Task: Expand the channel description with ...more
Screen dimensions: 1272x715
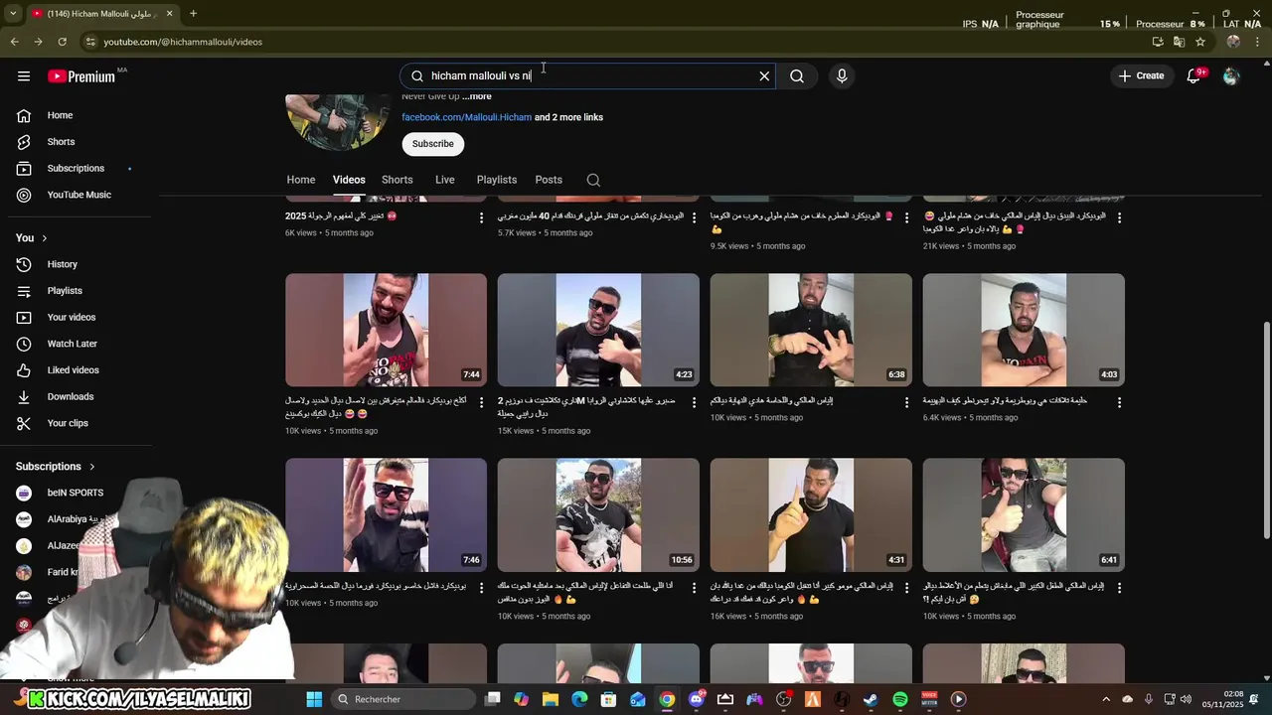Action: click(x=476, y=96)
